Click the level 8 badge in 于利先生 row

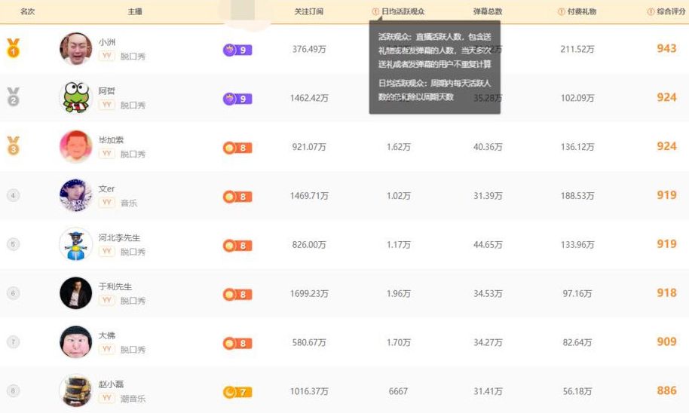pyautogui.click(x=237, y=295)
